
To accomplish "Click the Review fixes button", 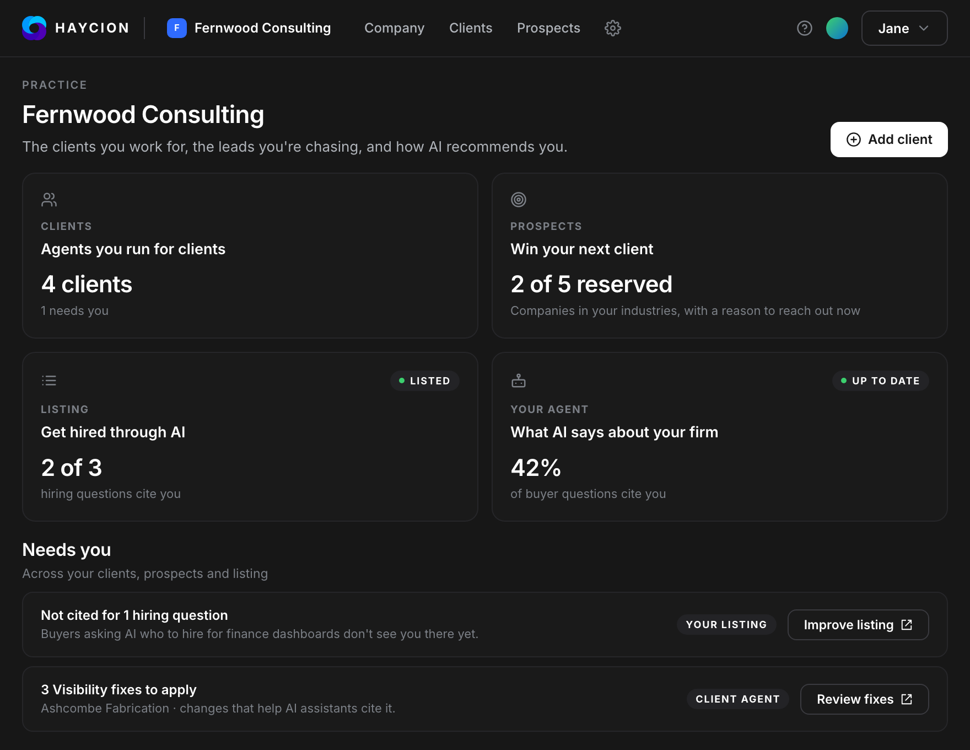I will pos(864,699).
